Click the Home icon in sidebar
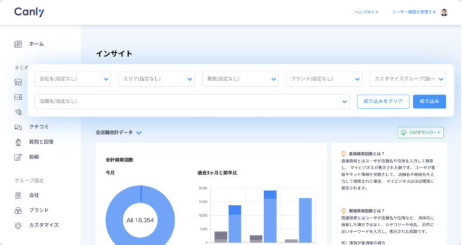 tap(18, 44)
